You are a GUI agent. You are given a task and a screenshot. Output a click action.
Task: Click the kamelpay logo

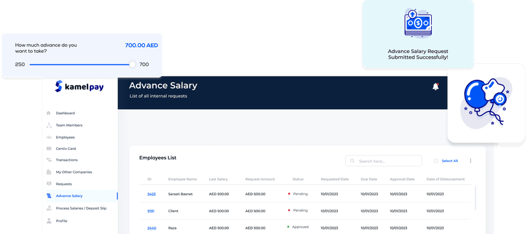(80, 86)
